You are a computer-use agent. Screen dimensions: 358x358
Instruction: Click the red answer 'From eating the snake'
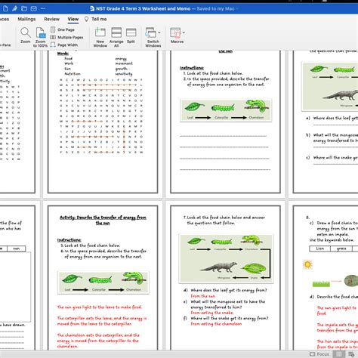(212, 313)
